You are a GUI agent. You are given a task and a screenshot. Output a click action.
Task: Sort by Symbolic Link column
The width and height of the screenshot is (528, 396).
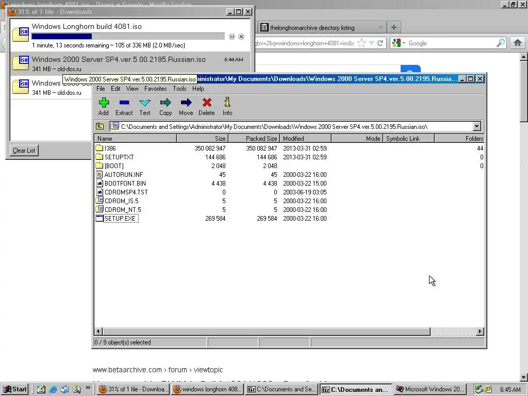(x=409, y=138)
